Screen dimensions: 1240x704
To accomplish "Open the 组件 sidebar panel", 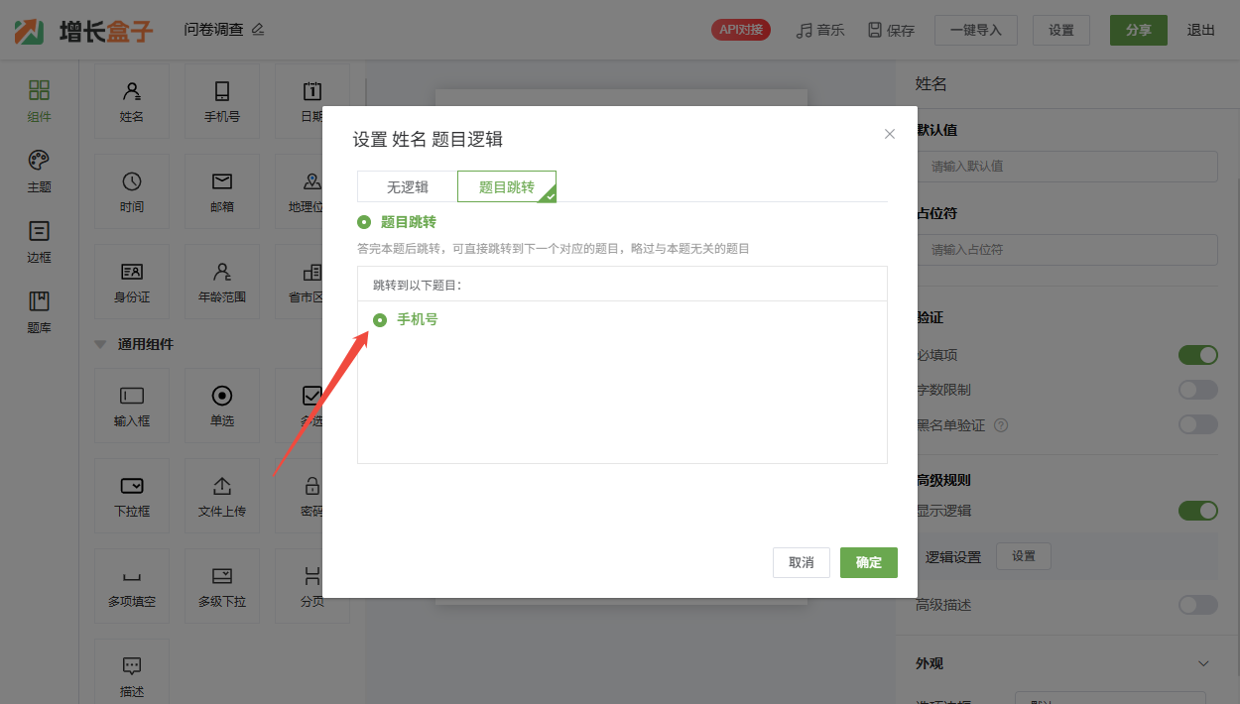I will point(39,101).
